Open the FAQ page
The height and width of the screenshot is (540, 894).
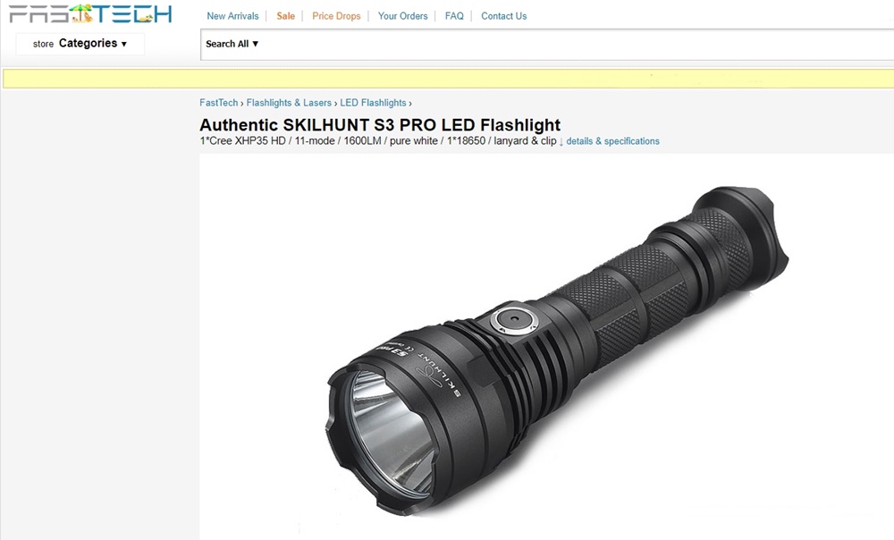point(454,16)
